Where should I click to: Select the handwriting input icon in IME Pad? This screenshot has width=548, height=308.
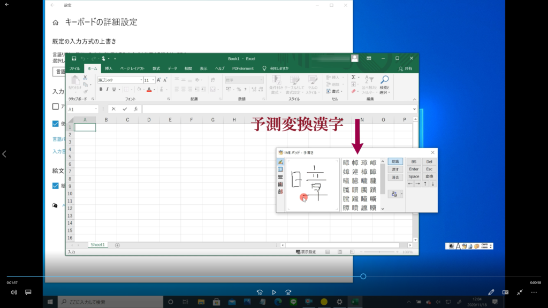click(x=280, y=162)
